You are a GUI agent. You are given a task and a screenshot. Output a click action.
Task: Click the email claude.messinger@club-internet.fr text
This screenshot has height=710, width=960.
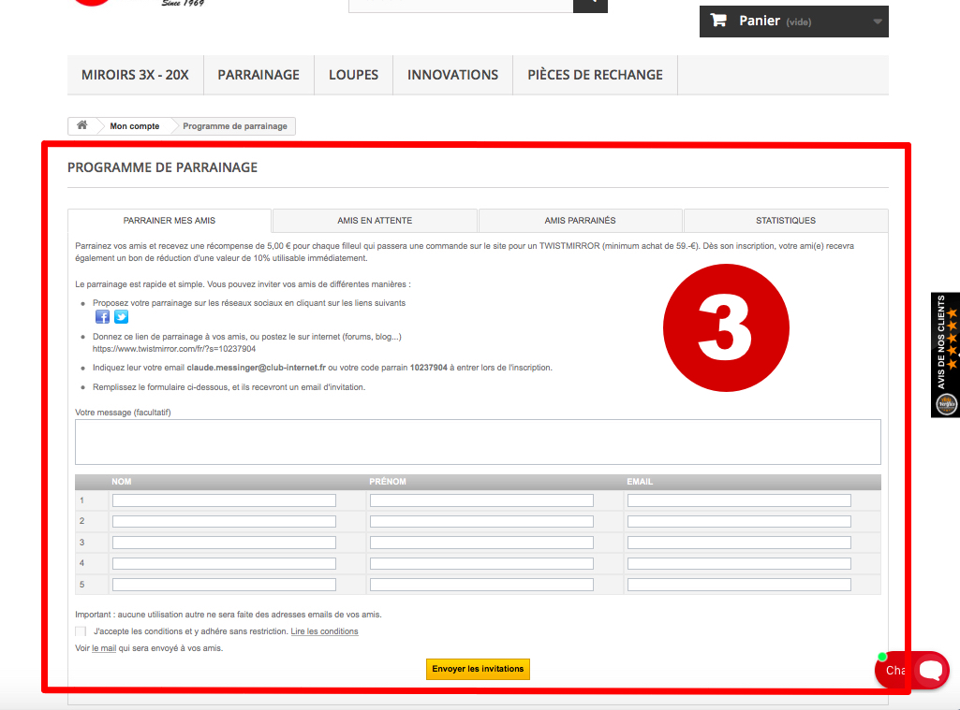click(256, 368)
